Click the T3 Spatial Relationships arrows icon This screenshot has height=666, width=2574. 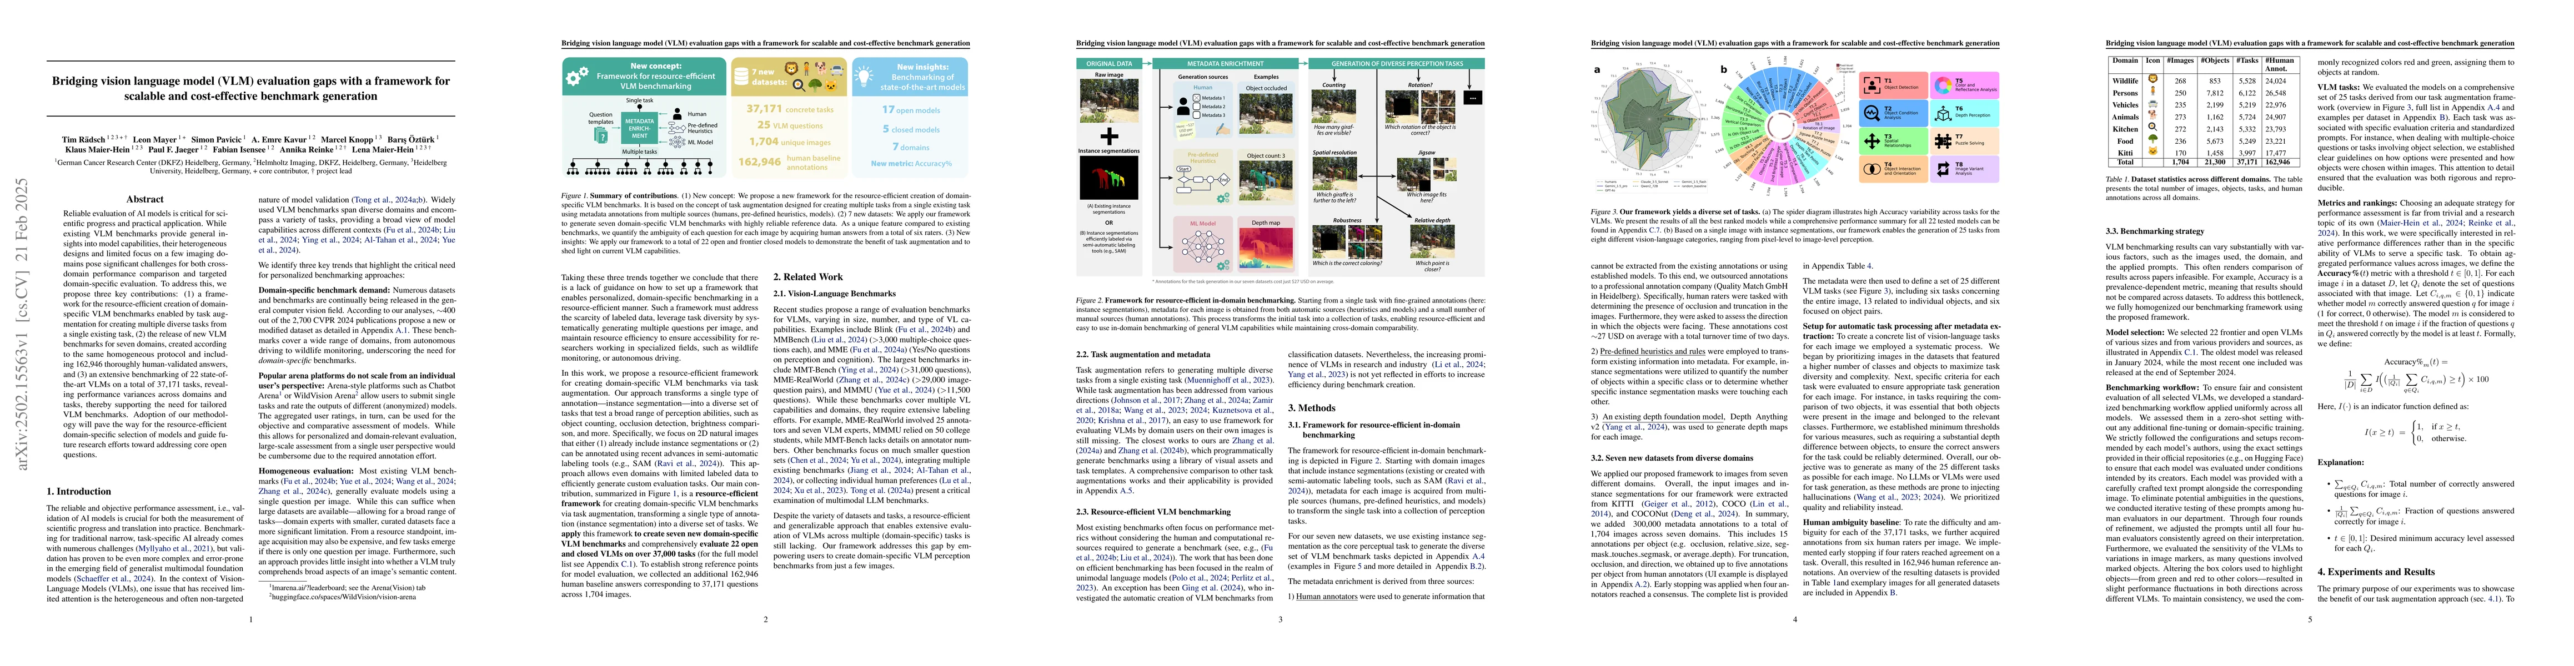1871,141
